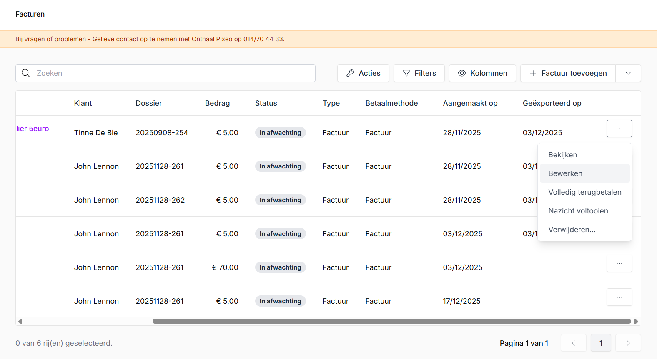Click page number 1 button
Viewport: 657px width, 359px height.
(601, 343)
